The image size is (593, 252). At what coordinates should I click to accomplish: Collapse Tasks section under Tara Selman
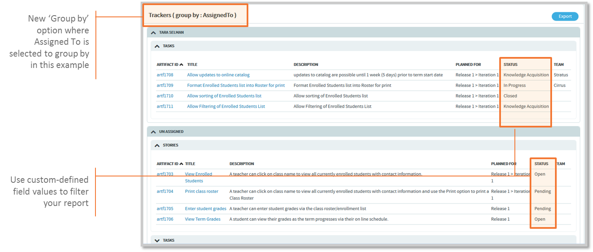pyautogui.click(x=157, y=46)
